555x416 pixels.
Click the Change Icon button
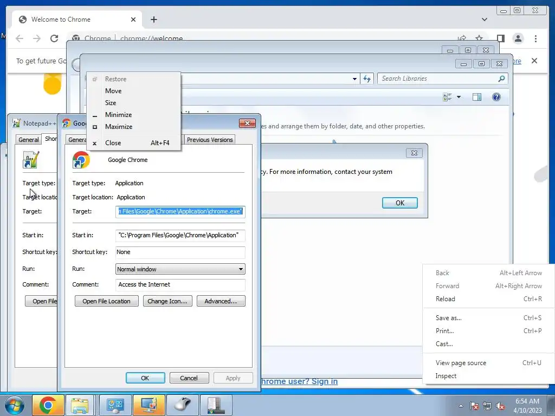pyautogui.click(x=167, y=301)
